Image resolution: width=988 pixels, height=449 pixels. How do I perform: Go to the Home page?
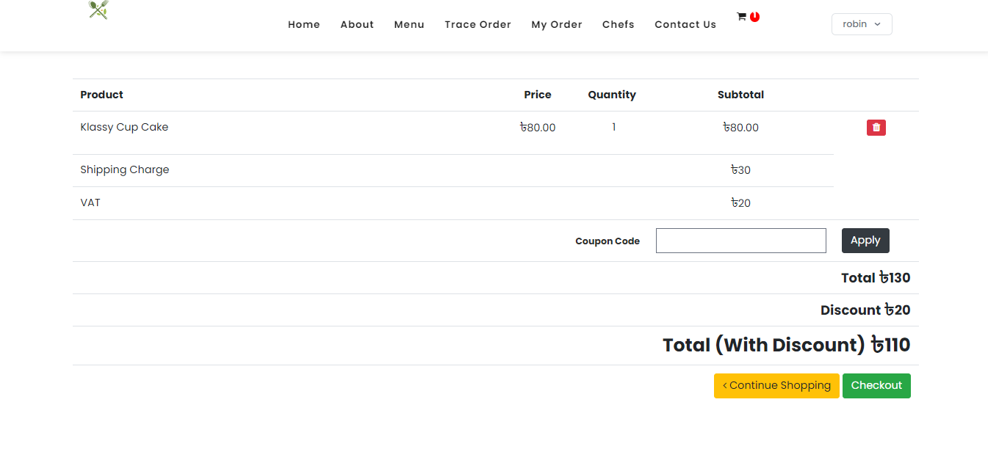pyautogui.click(x=303, y=25)
